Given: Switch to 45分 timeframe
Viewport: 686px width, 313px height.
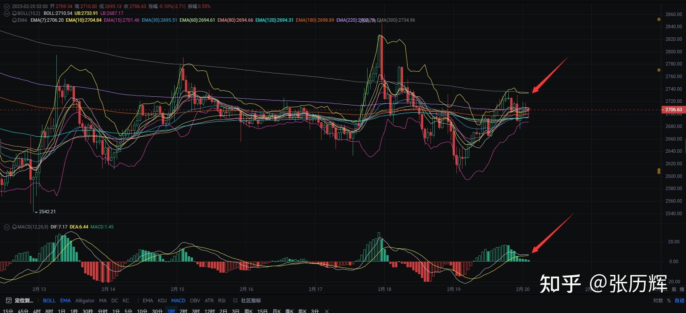Looking at the screenshot, I should [x=23, y=311].
